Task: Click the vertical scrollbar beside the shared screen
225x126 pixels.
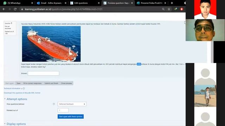Action: (212, 52)
